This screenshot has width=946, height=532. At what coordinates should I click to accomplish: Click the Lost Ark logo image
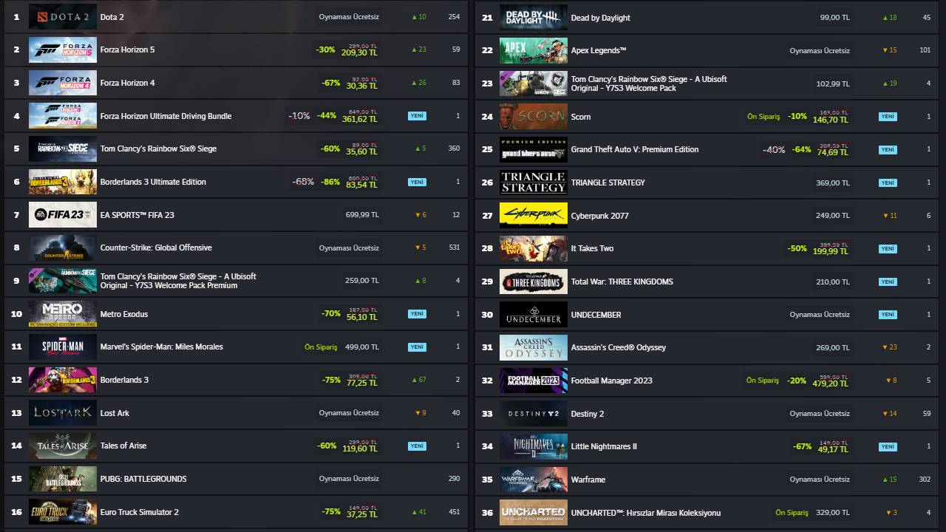coord(63,413)
